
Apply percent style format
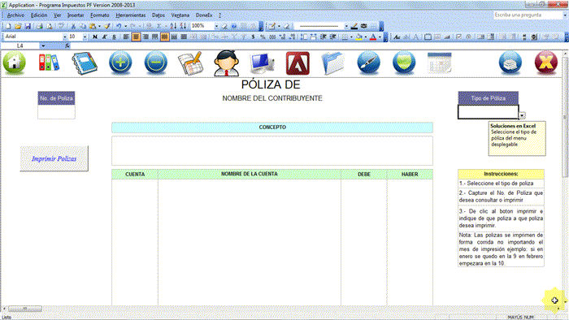(x=263, y=37)
